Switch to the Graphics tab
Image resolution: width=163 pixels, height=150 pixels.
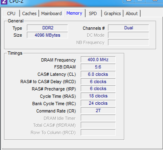pyautogui.click(x=112, y=13)
